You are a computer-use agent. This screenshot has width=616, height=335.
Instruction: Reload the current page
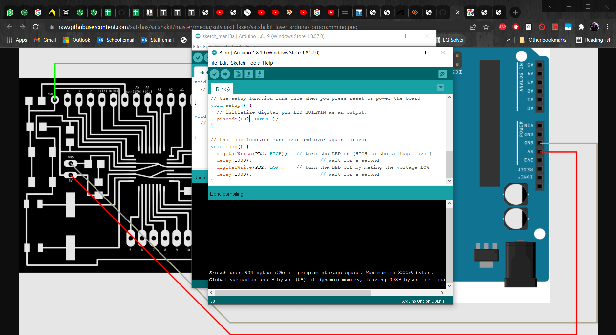click(36, 27)
